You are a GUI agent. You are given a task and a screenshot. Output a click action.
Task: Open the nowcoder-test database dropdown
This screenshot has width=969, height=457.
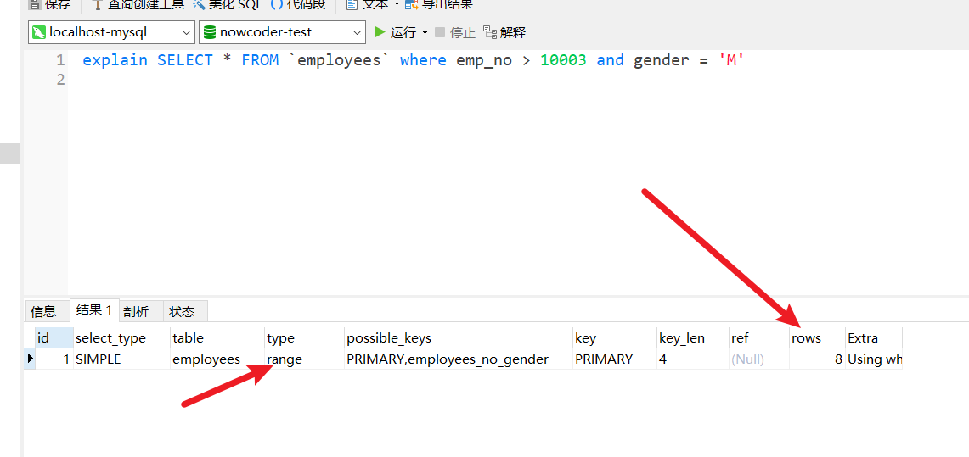click(x=282, y=32)
